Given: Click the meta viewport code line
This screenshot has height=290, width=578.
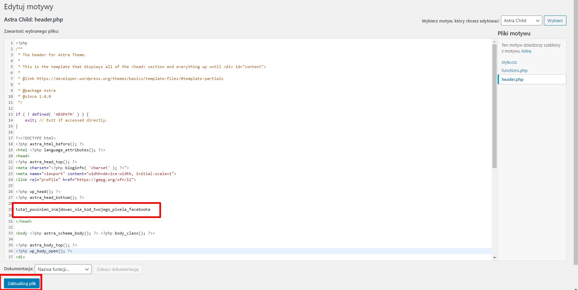Looking at the screenshot, I should (x=96, y=174).
